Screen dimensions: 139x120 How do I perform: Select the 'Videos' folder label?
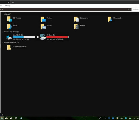pos(82,25)
